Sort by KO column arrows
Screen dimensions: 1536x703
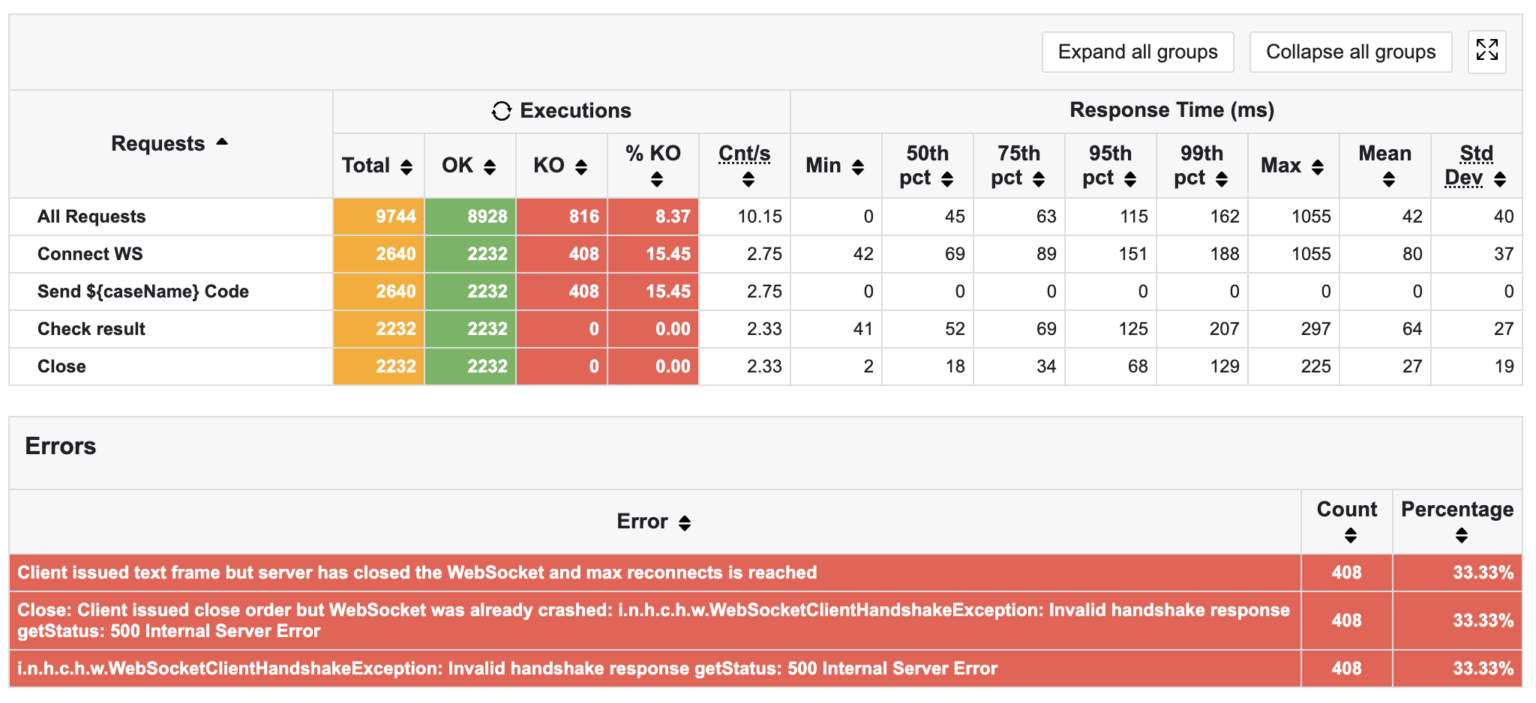(x=581, y=167)
